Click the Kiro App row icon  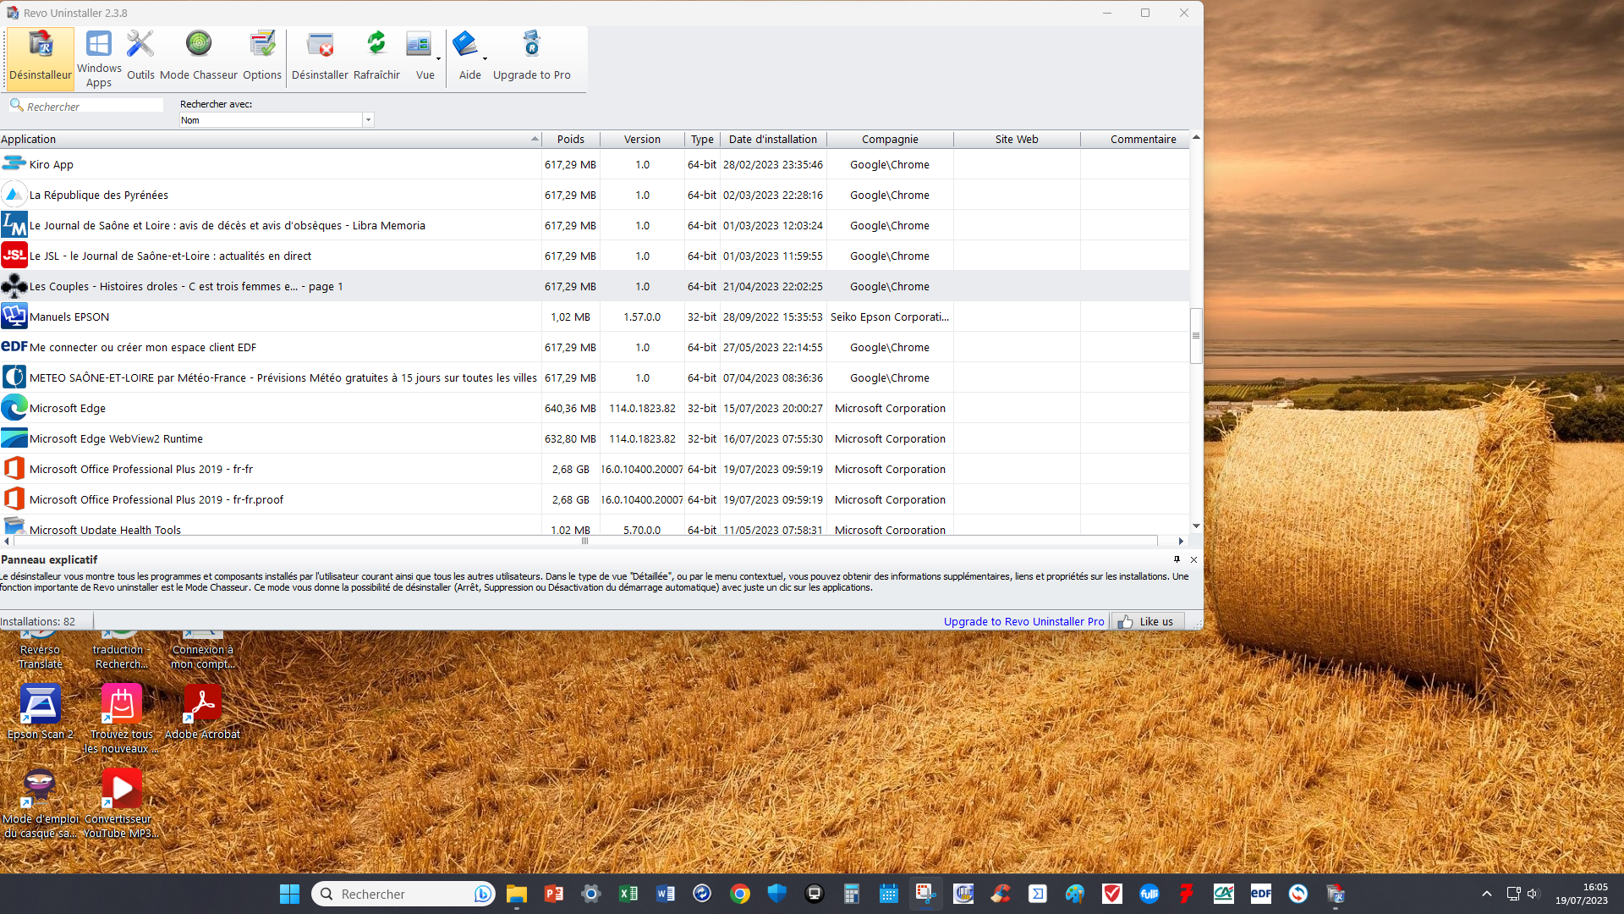coord(14,163)
